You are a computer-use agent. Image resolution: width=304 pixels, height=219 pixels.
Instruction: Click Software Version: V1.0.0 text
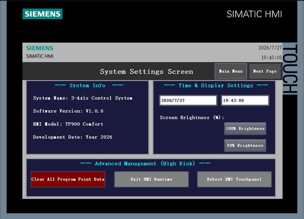click(68, 111)
